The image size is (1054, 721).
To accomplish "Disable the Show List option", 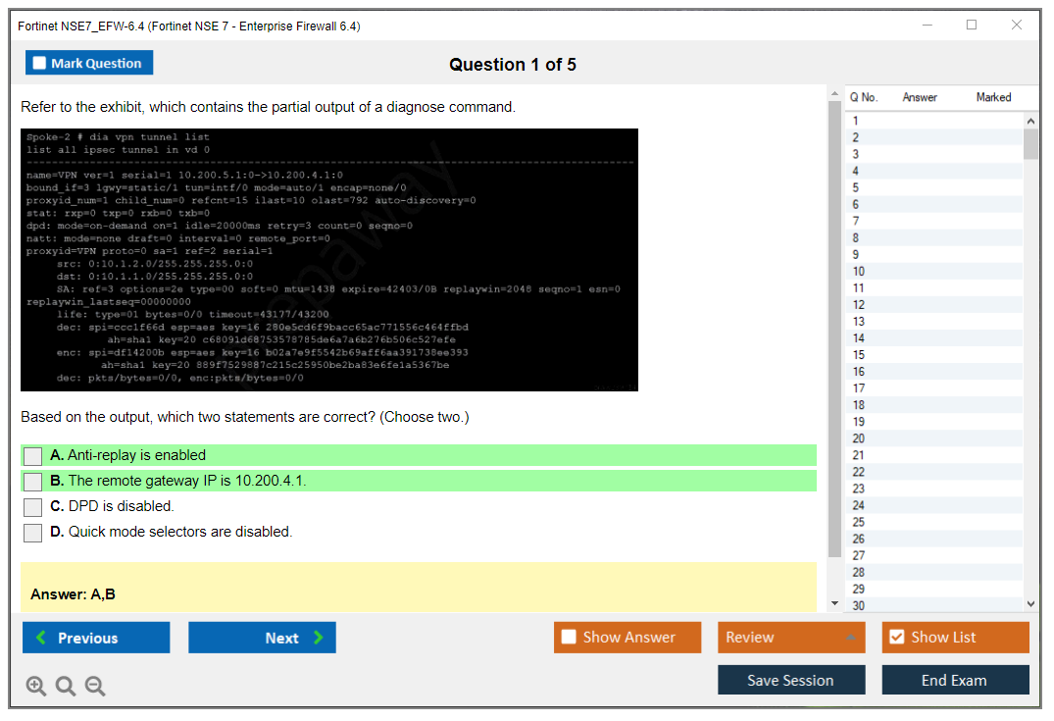I will pyautogui.click(x=896, y=638).
